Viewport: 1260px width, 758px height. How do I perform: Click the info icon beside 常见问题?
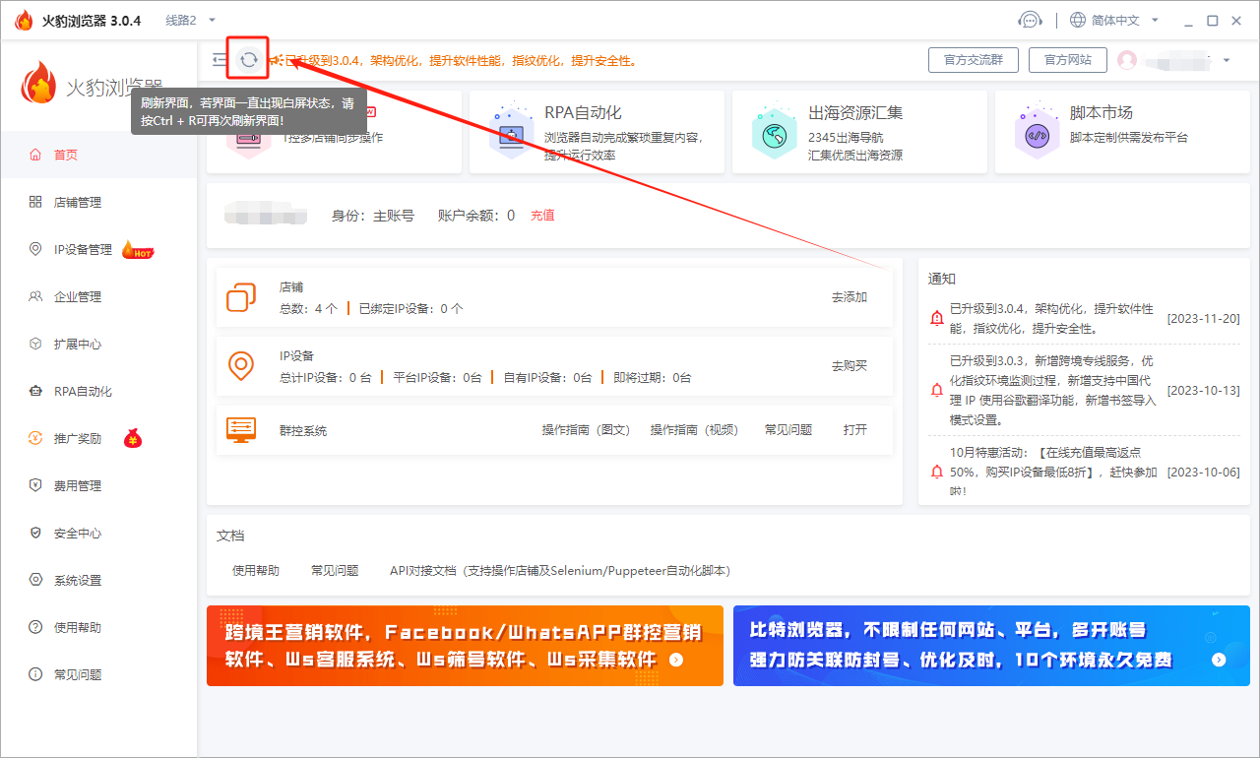click(x=35, y=674)
